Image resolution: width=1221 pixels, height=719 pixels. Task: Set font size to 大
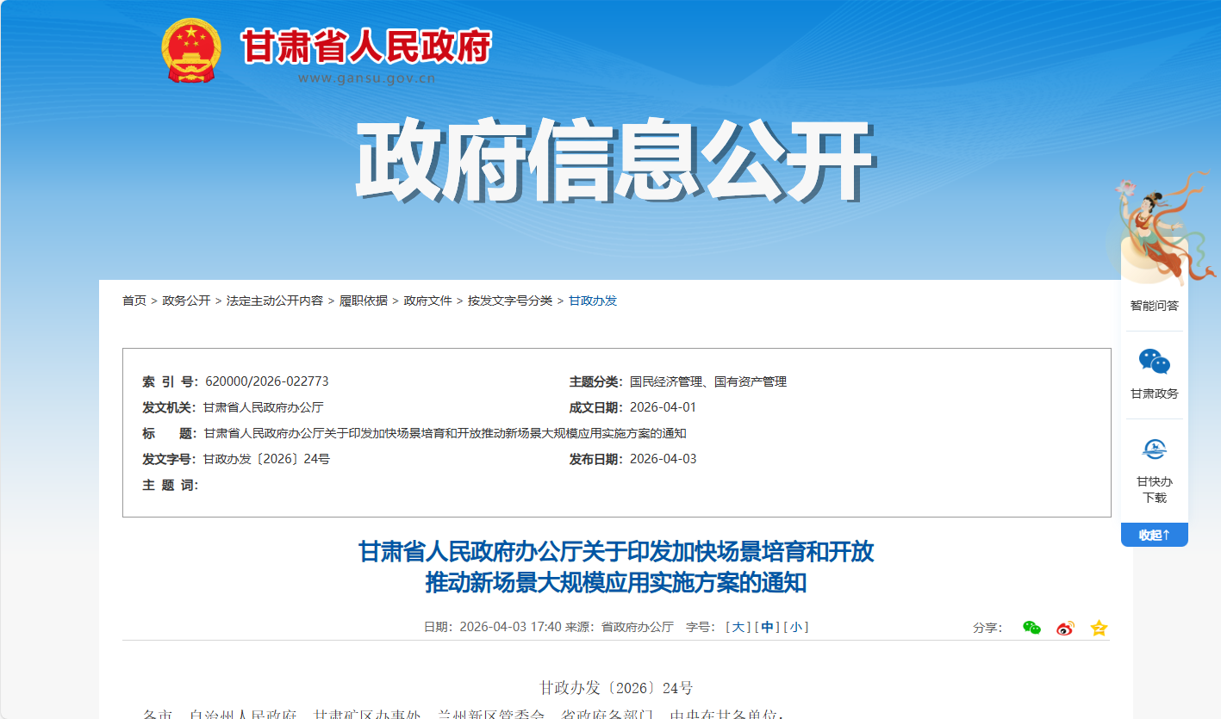738,627
